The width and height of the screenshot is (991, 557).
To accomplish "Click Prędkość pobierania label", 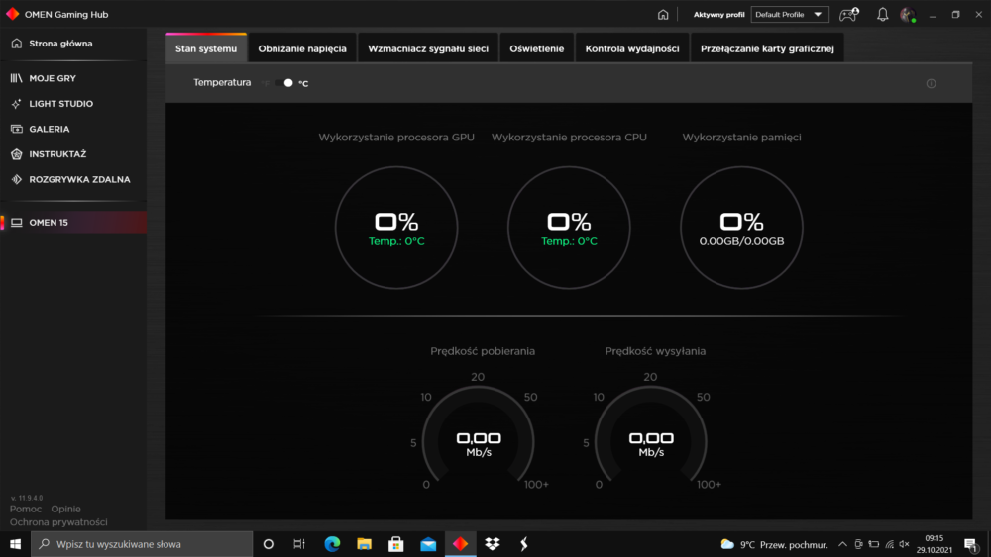I will point(483,351).
